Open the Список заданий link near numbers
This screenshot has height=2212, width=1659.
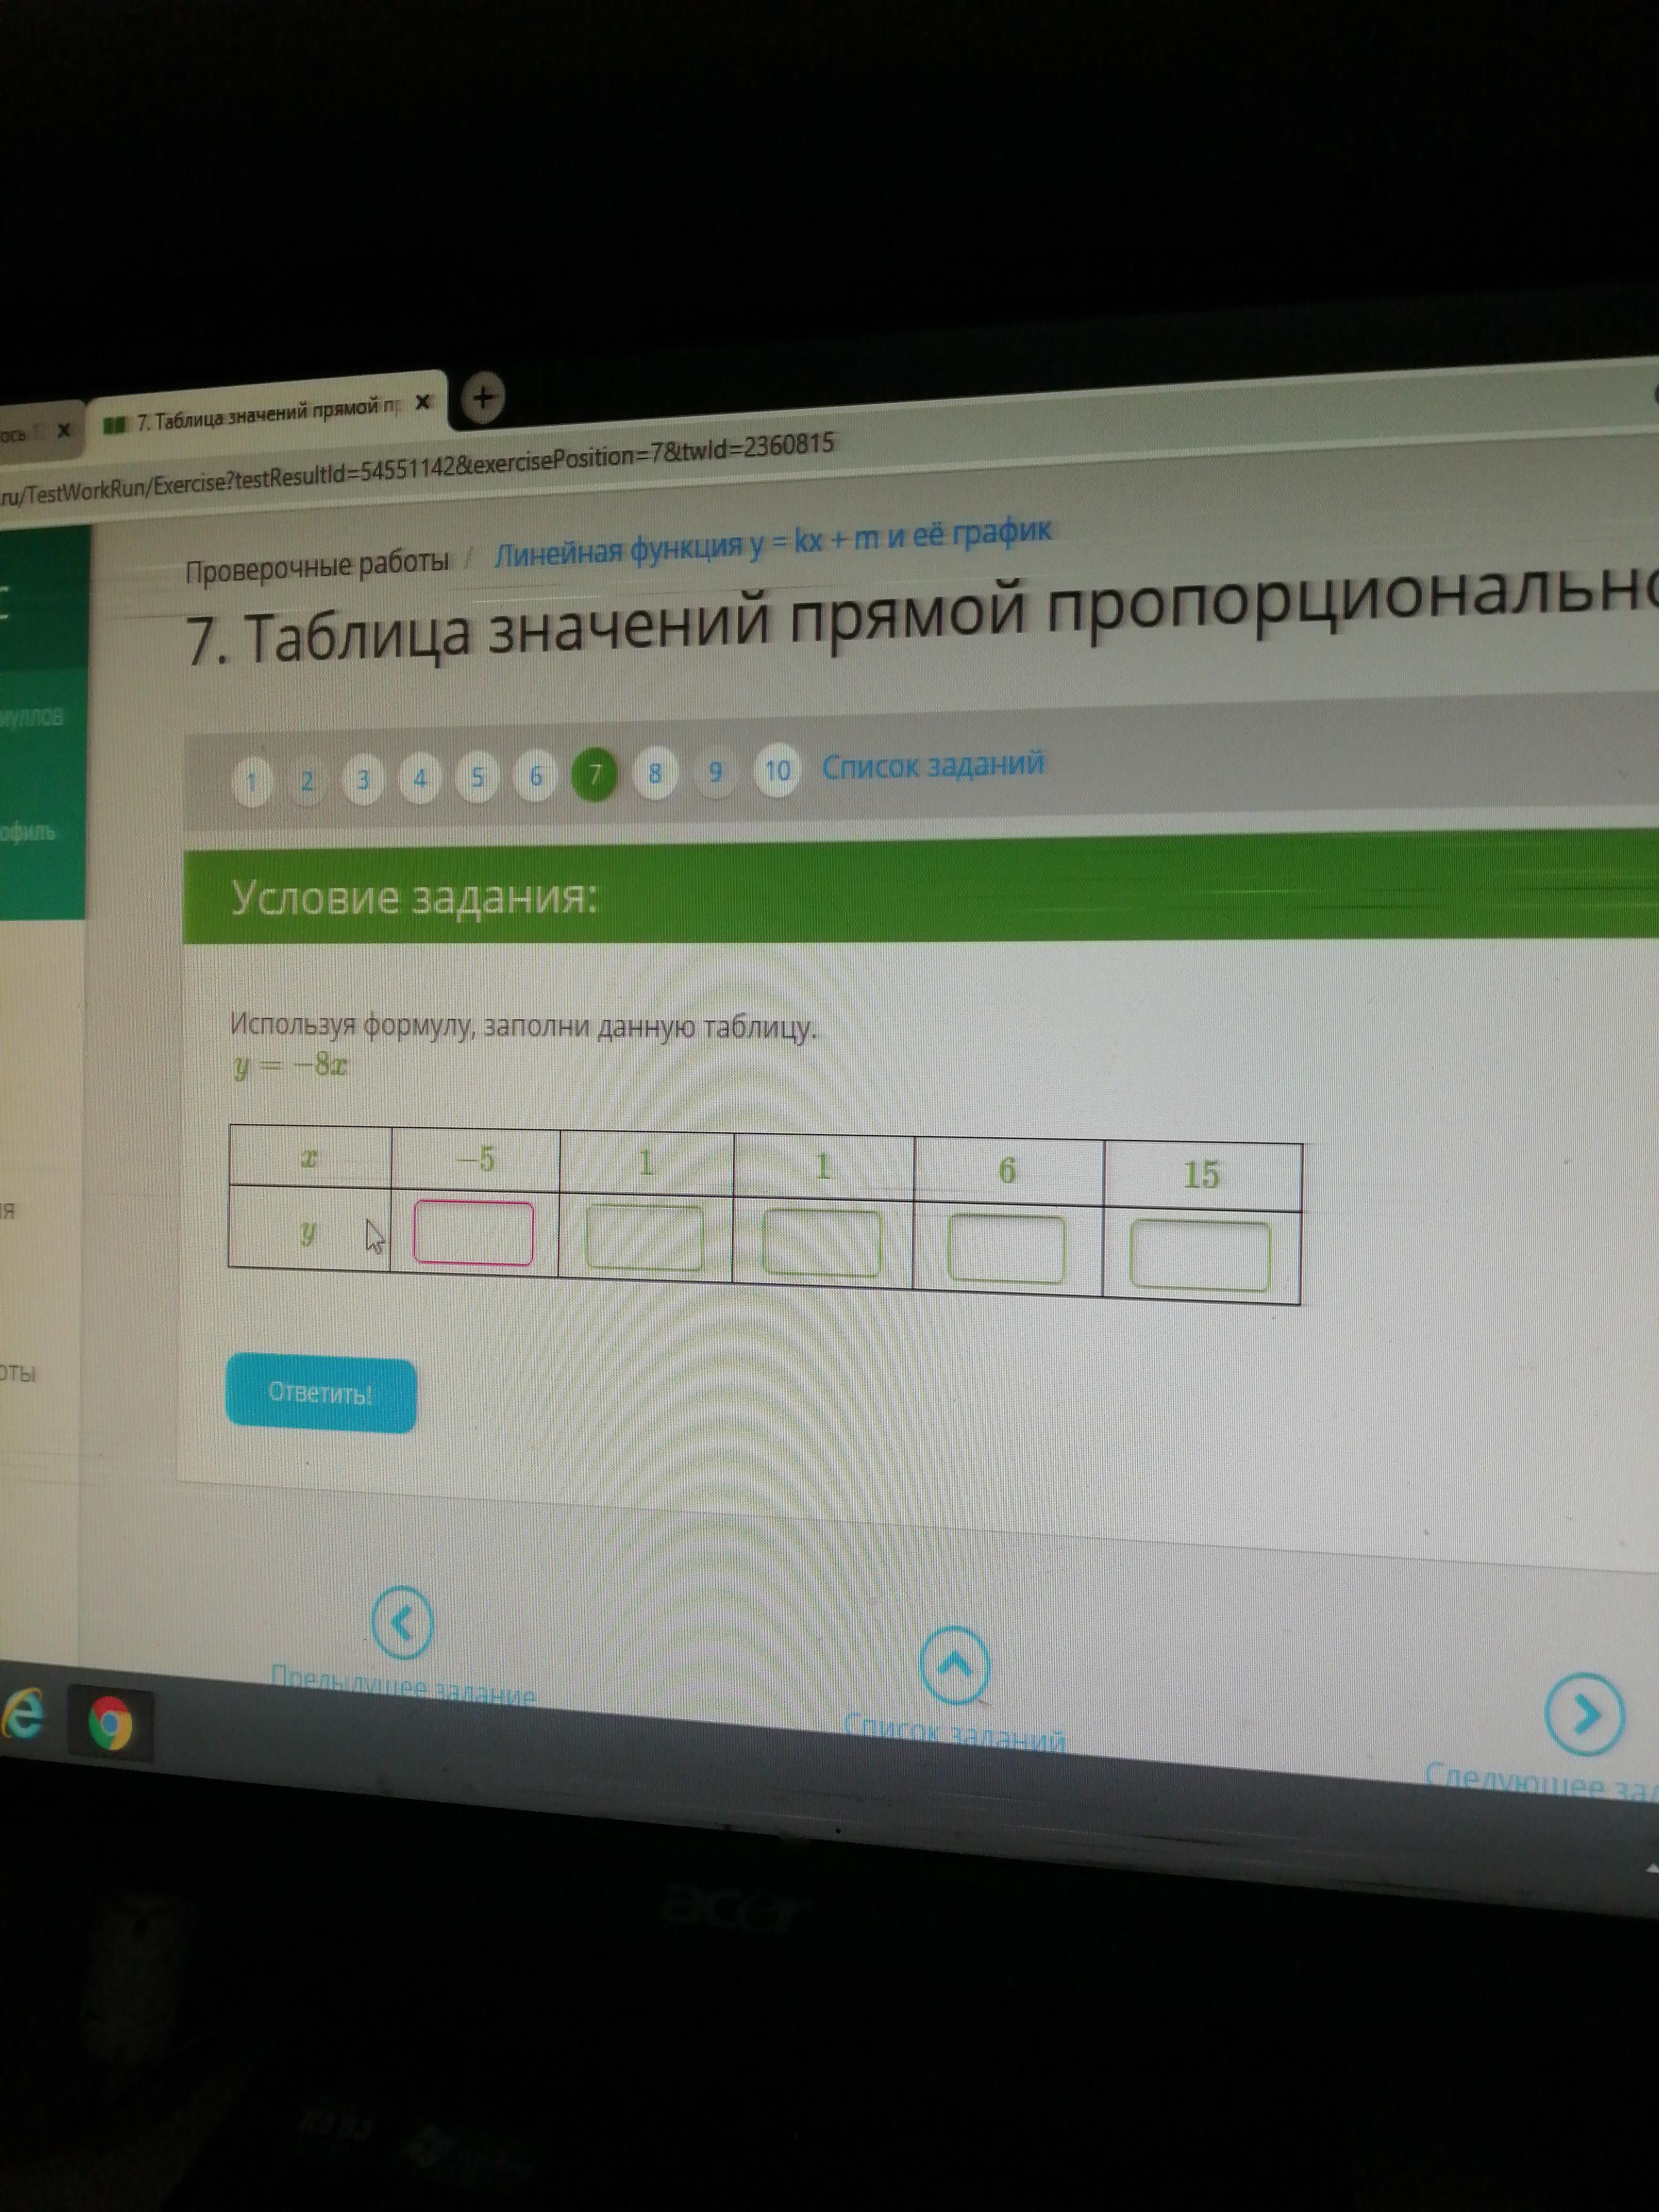[x=933, y=765]
